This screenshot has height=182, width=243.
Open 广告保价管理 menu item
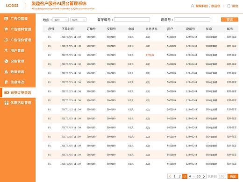[18, 40]
